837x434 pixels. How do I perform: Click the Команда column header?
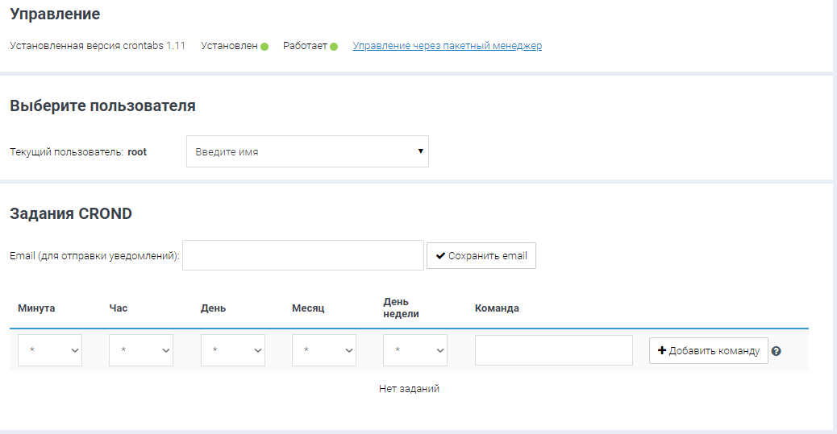point(497,308)
